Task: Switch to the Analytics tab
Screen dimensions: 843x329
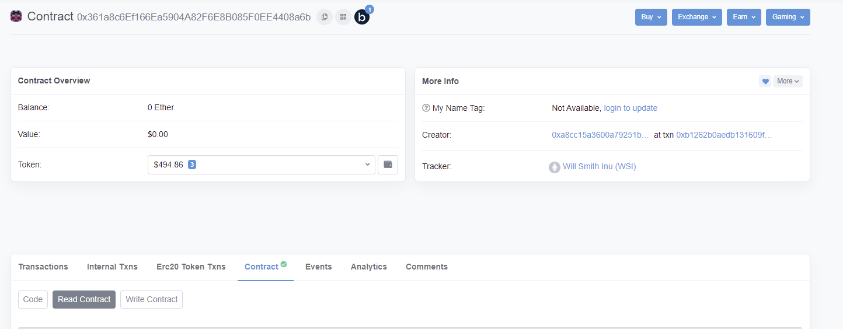Action: coord(369,267)
